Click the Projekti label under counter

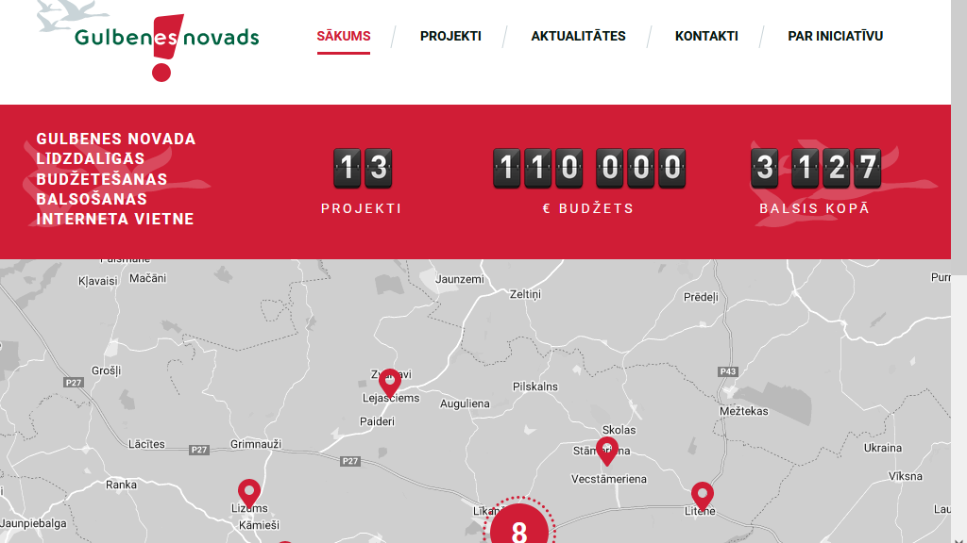pyautogui.click(x=362, y=208)
